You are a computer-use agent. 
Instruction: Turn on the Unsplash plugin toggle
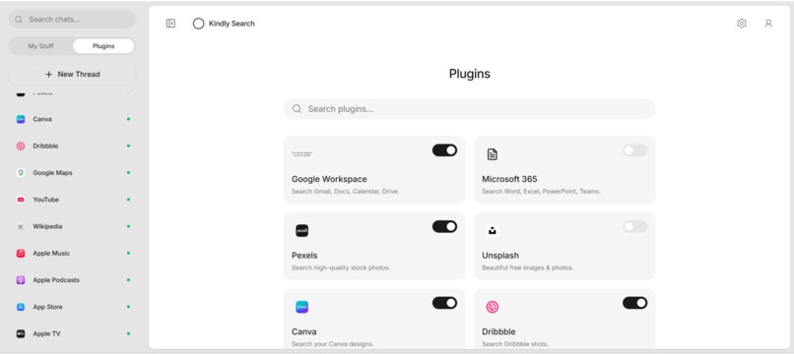pyautogui.click(x=635, y=226)
